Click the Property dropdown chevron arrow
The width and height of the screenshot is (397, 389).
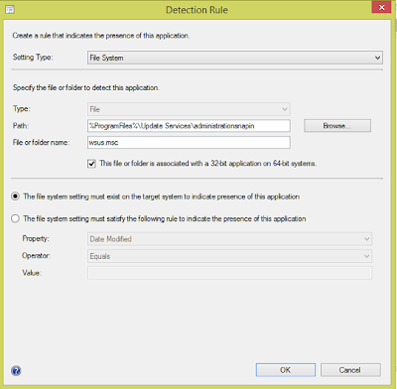(x=366, y=239)
